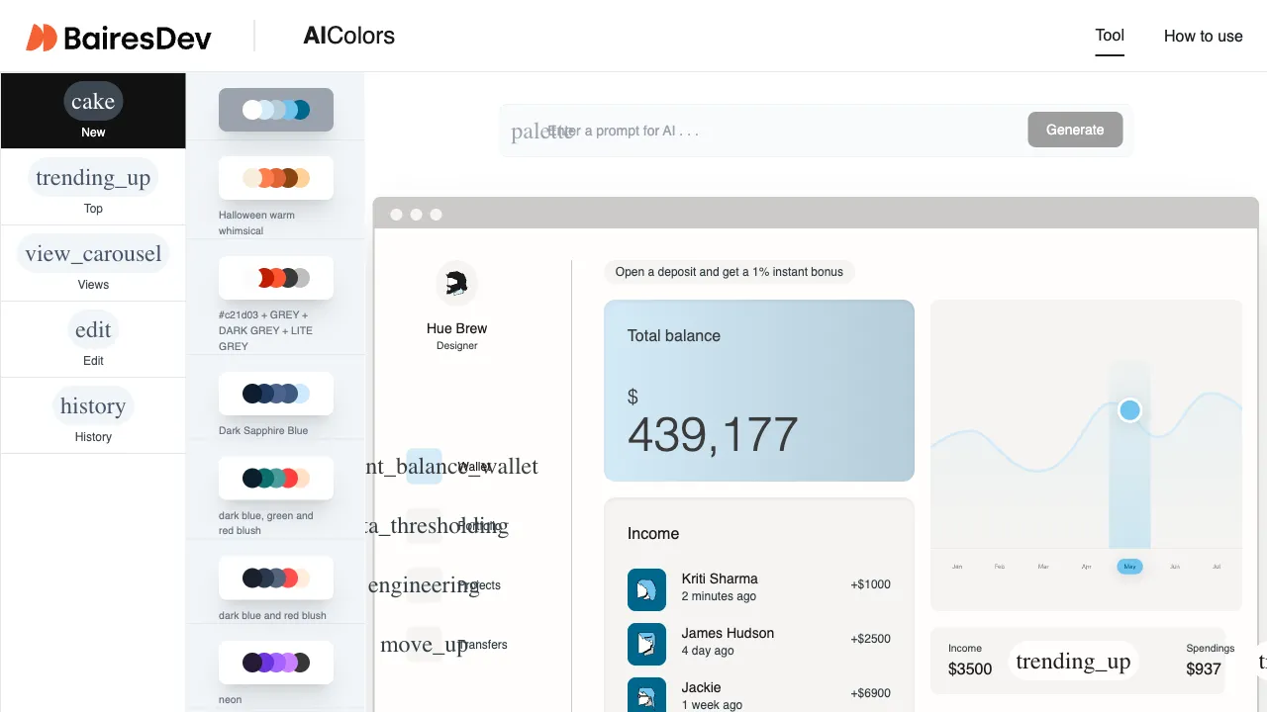Select the engineering icon beside Projects

point(424,584)
